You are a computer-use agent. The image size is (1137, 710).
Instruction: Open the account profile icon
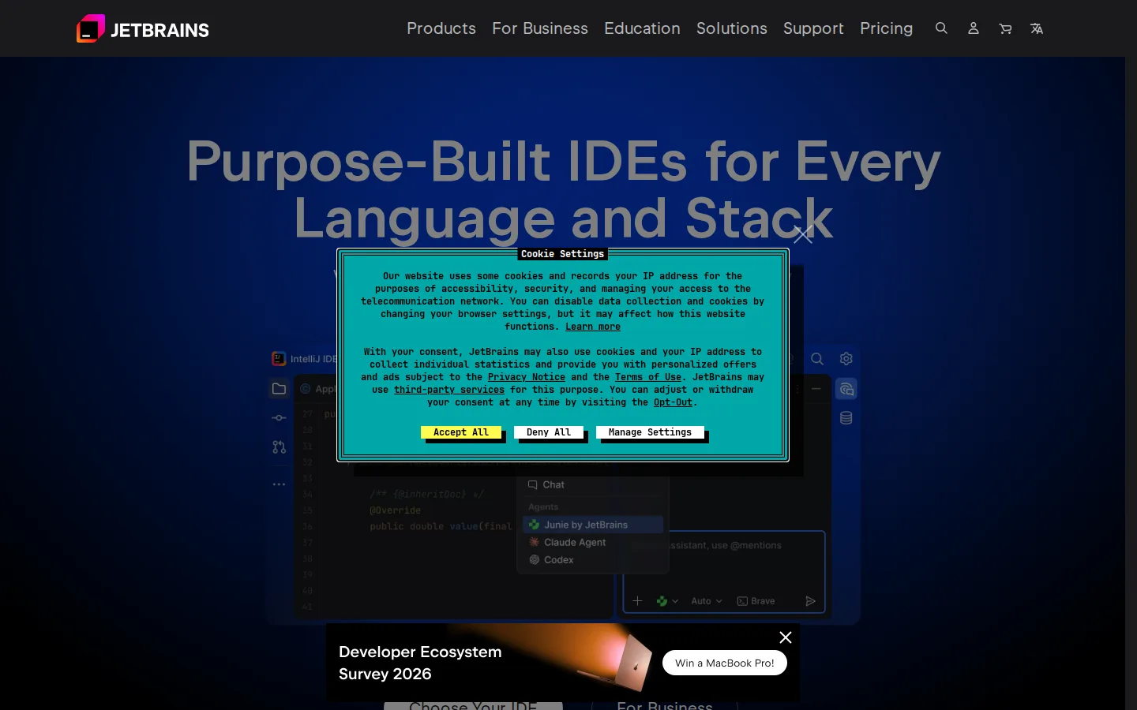(974, 28)
